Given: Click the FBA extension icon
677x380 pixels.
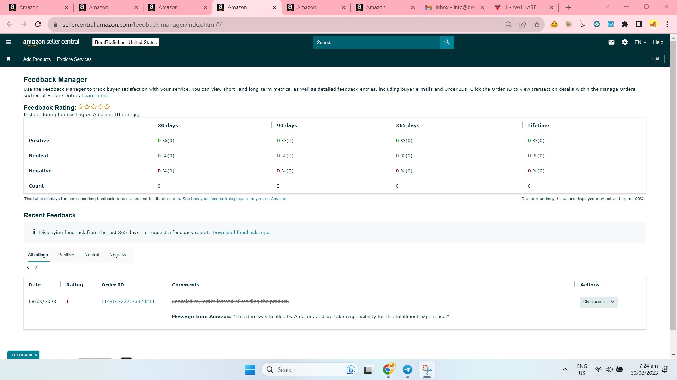Looking at the screenshot, I should [x=611, y=24].
